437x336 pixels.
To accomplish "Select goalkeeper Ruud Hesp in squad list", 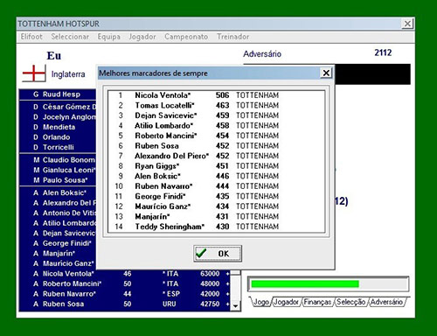I will tap(58, 94).
